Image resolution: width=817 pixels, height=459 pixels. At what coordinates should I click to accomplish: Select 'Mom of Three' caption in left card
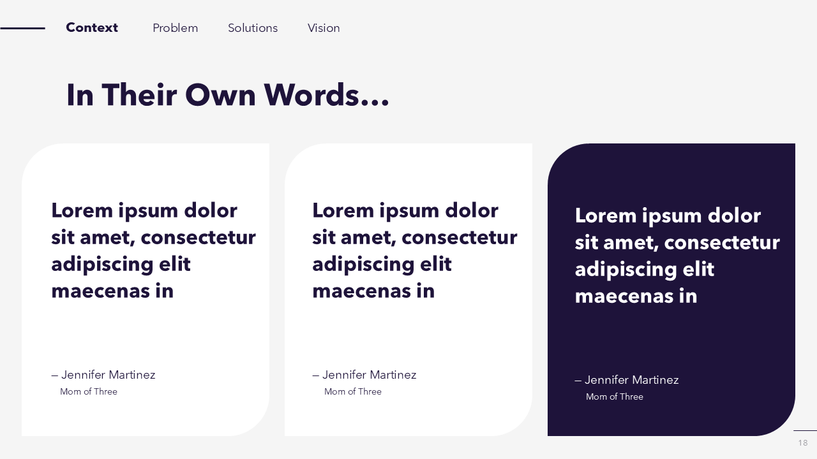(x=89, y=391)
